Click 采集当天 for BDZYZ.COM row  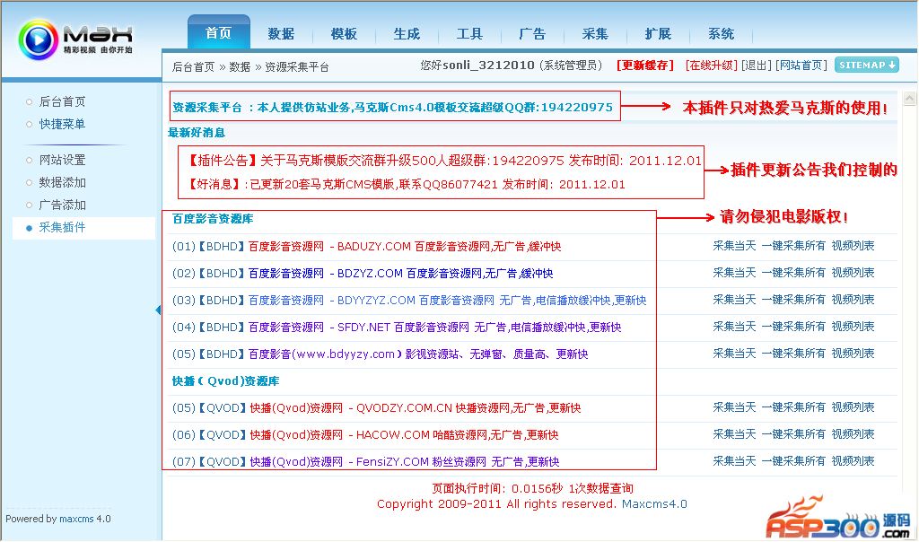[x=734, y=273]
